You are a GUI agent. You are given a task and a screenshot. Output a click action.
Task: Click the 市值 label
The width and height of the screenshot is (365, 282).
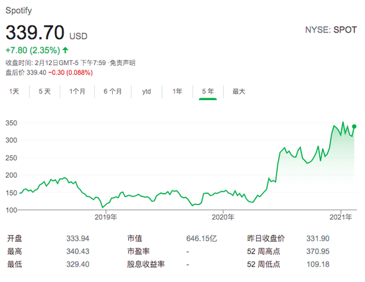click(135, 238)
